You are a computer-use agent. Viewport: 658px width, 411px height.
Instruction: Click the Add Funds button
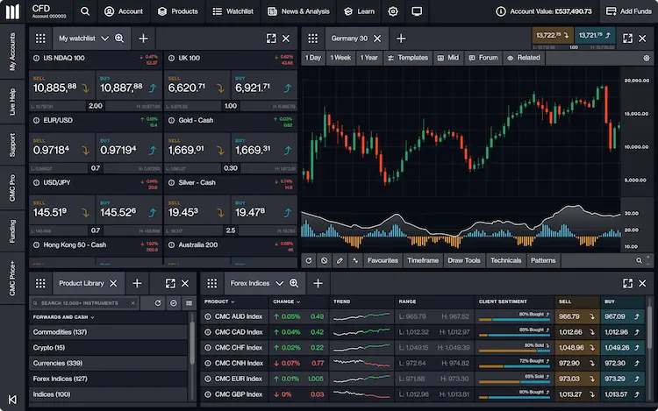coord(628,11)
